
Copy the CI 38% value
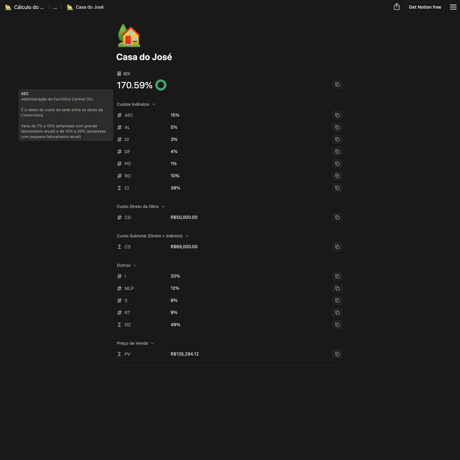coord(337,188)
